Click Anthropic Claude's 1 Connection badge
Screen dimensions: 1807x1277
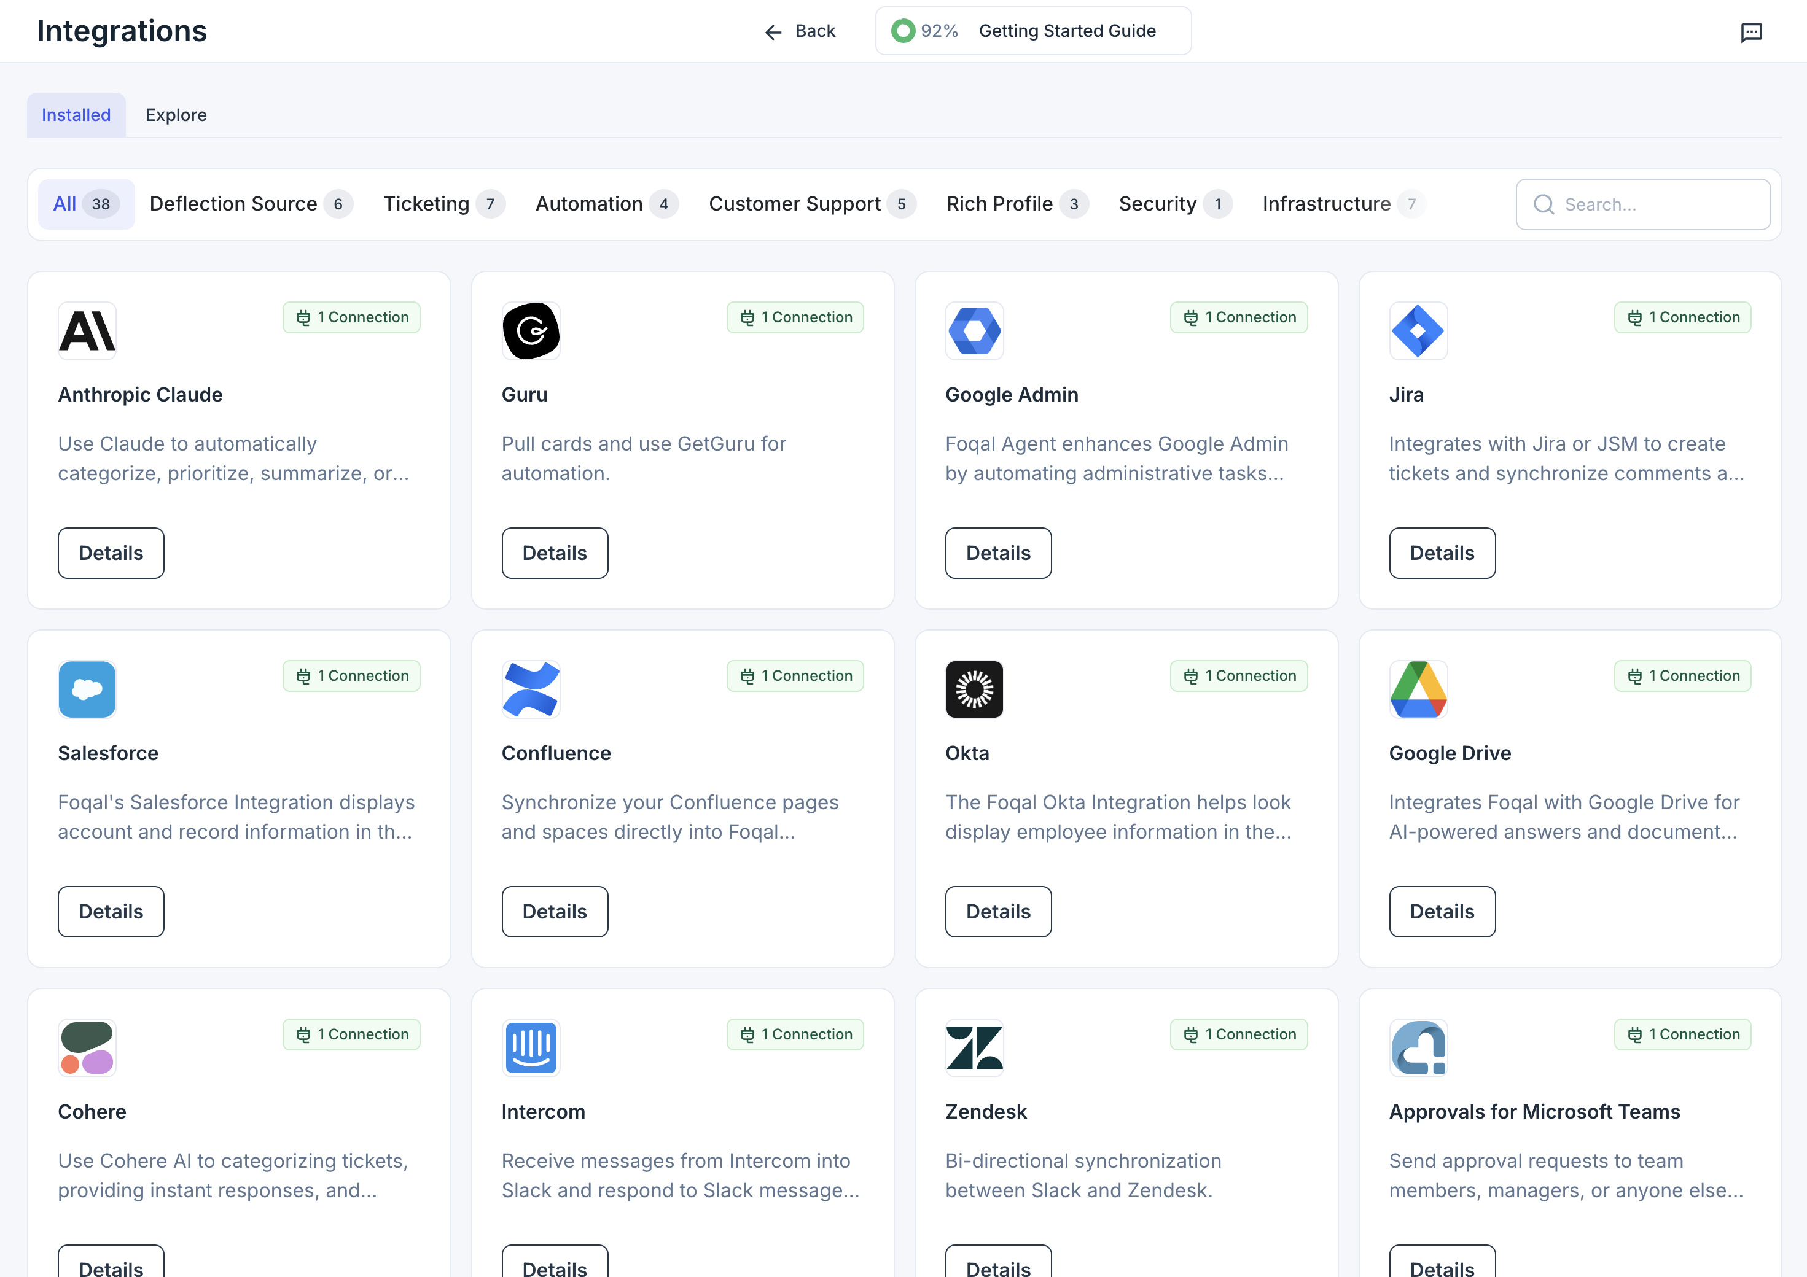[352, 318]
